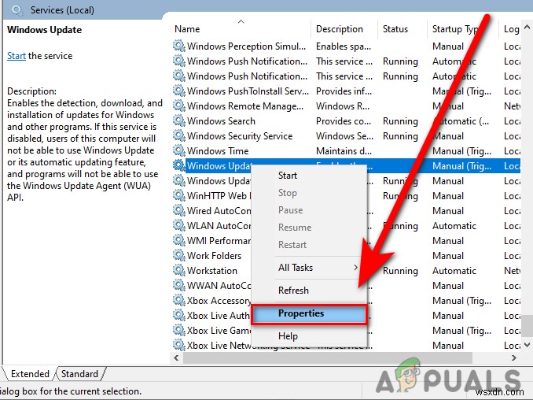Image resolution: width=533 pixels, height=400 pixels.
Task: Sort by the Name column header
Action: click(x=241, y=29)
